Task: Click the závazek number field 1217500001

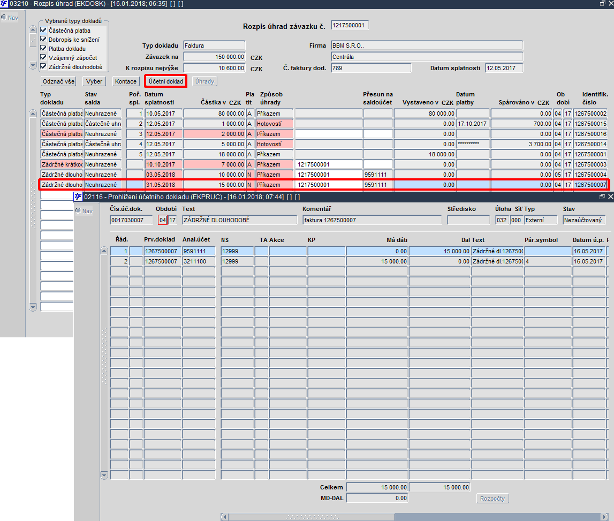Action: [x=350, y=25]
